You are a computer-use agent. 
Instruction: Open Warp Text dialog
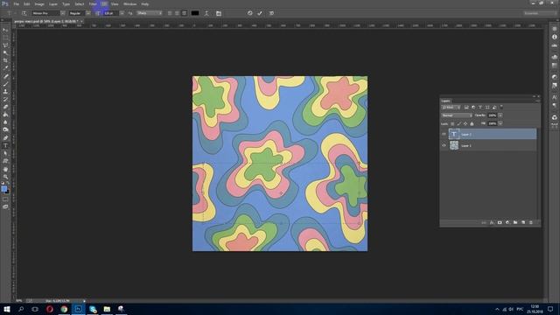[x=206, y=13]
